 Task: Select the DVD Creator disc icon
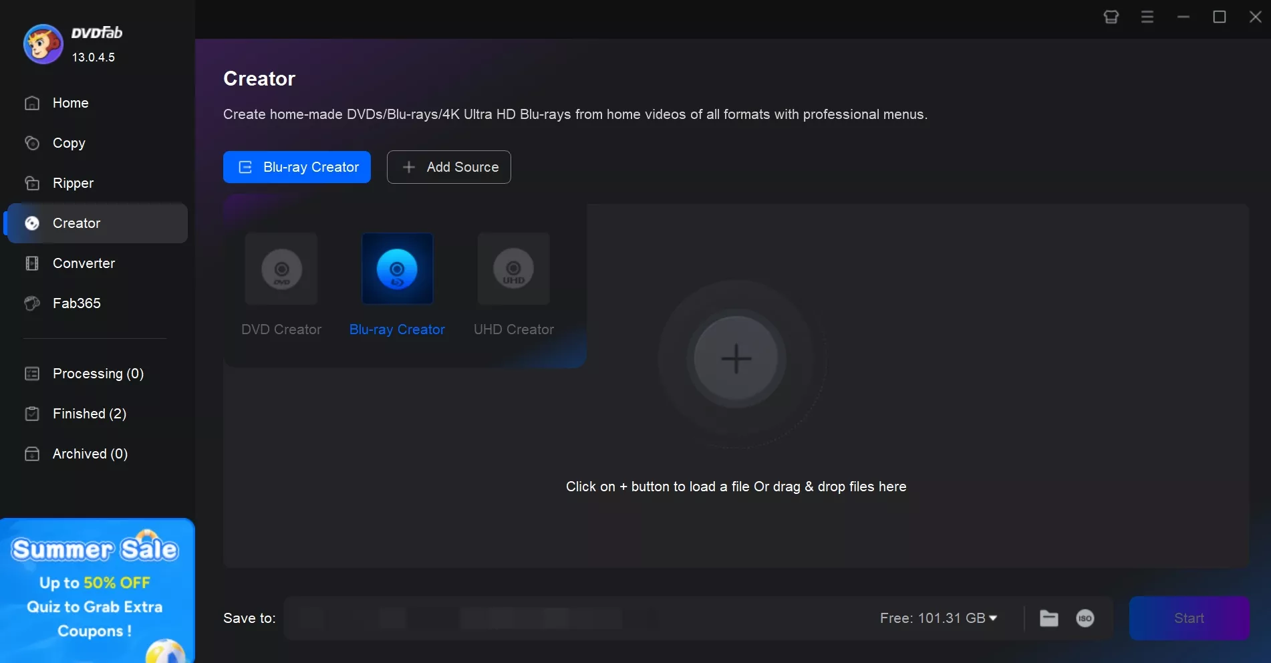click(x=281, y=269)
